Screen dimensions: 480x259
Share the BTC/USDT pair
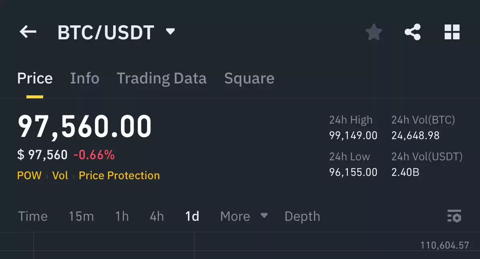(x=412, y=32)
